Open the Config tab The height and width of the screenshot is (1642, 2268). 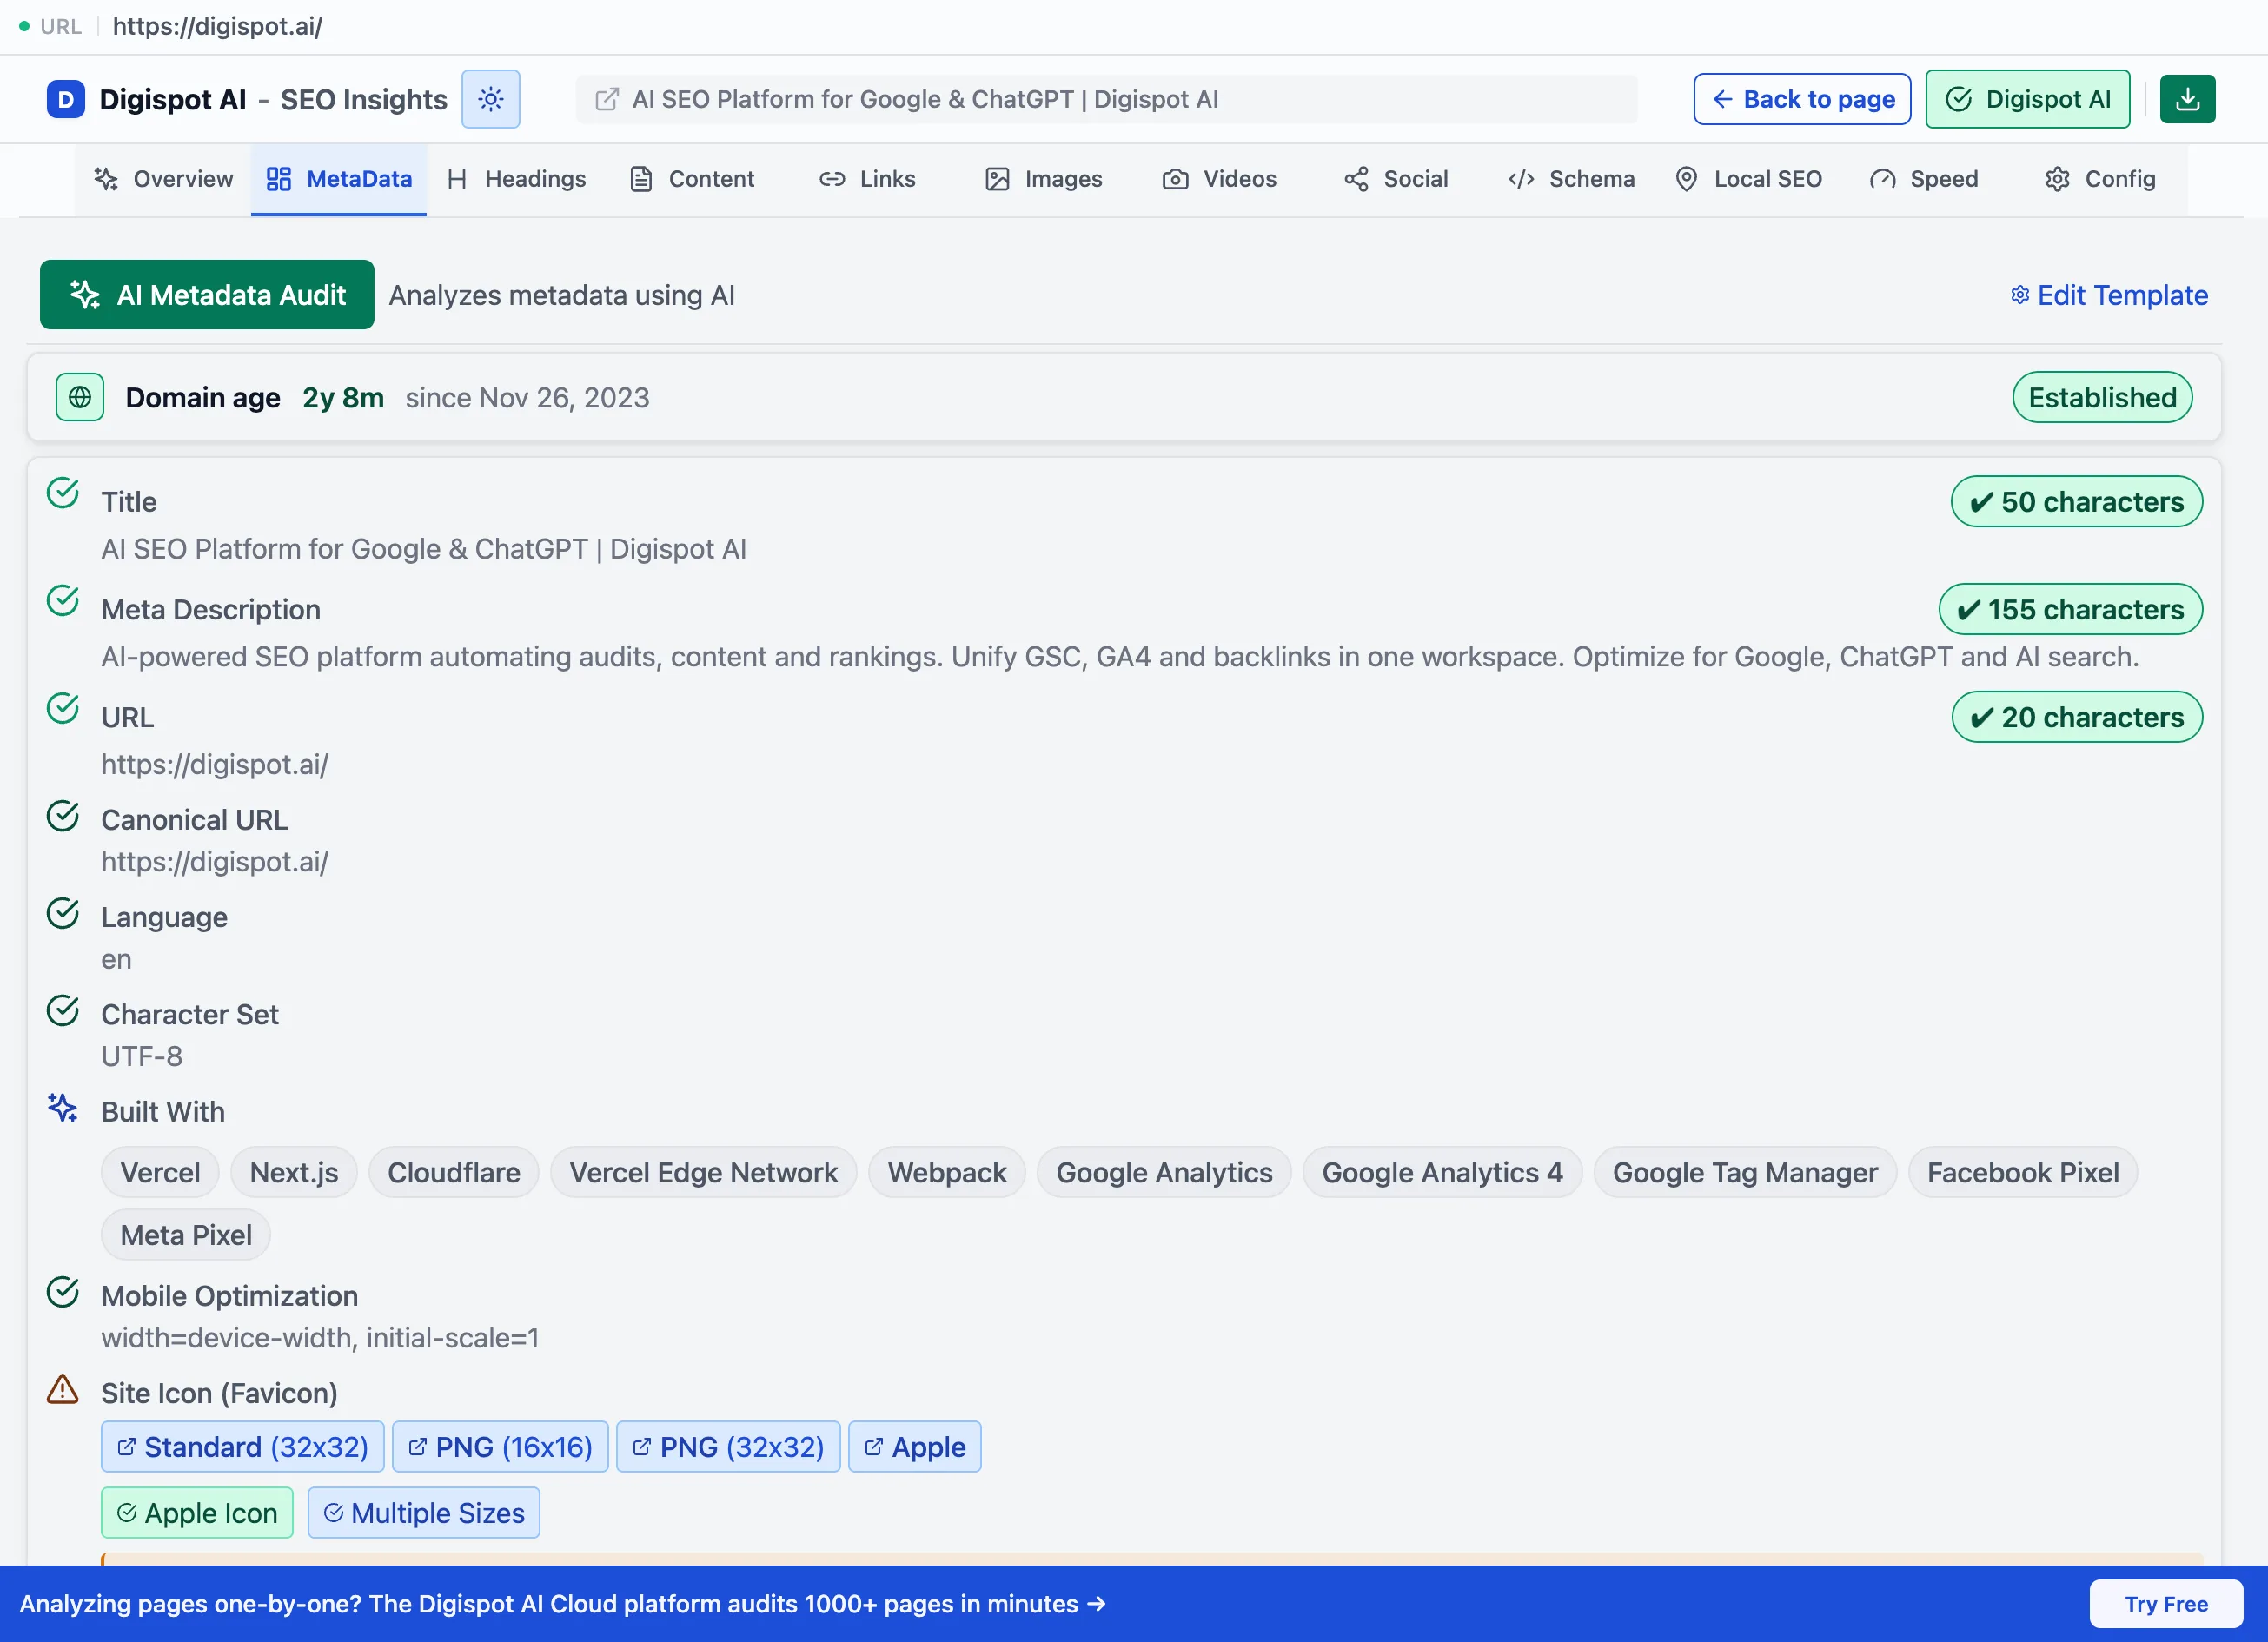(x=2100, y=179)
